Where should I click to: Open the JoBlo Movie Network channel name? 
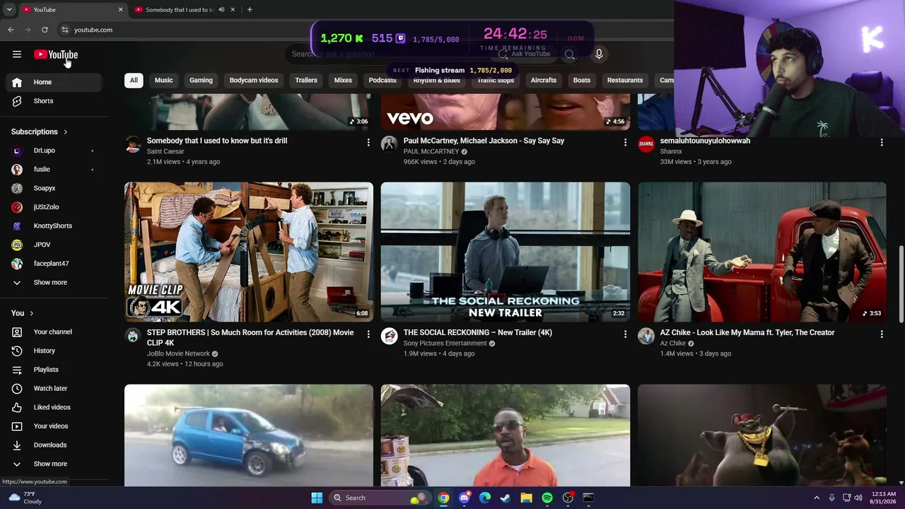[178, 353]
